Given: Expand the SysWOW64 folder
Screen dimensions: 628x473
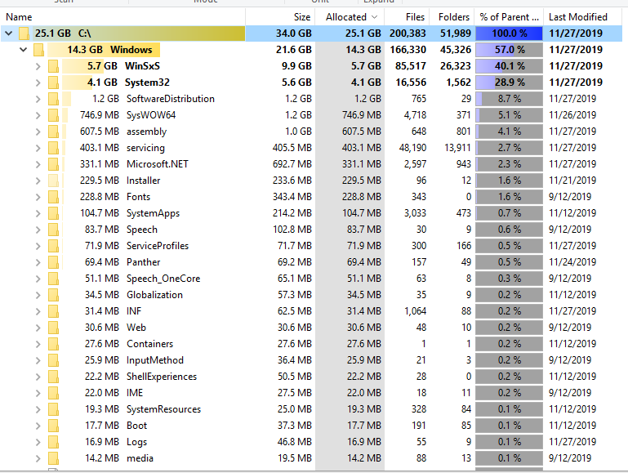Looking at the screenshot, I should (38, 115).
